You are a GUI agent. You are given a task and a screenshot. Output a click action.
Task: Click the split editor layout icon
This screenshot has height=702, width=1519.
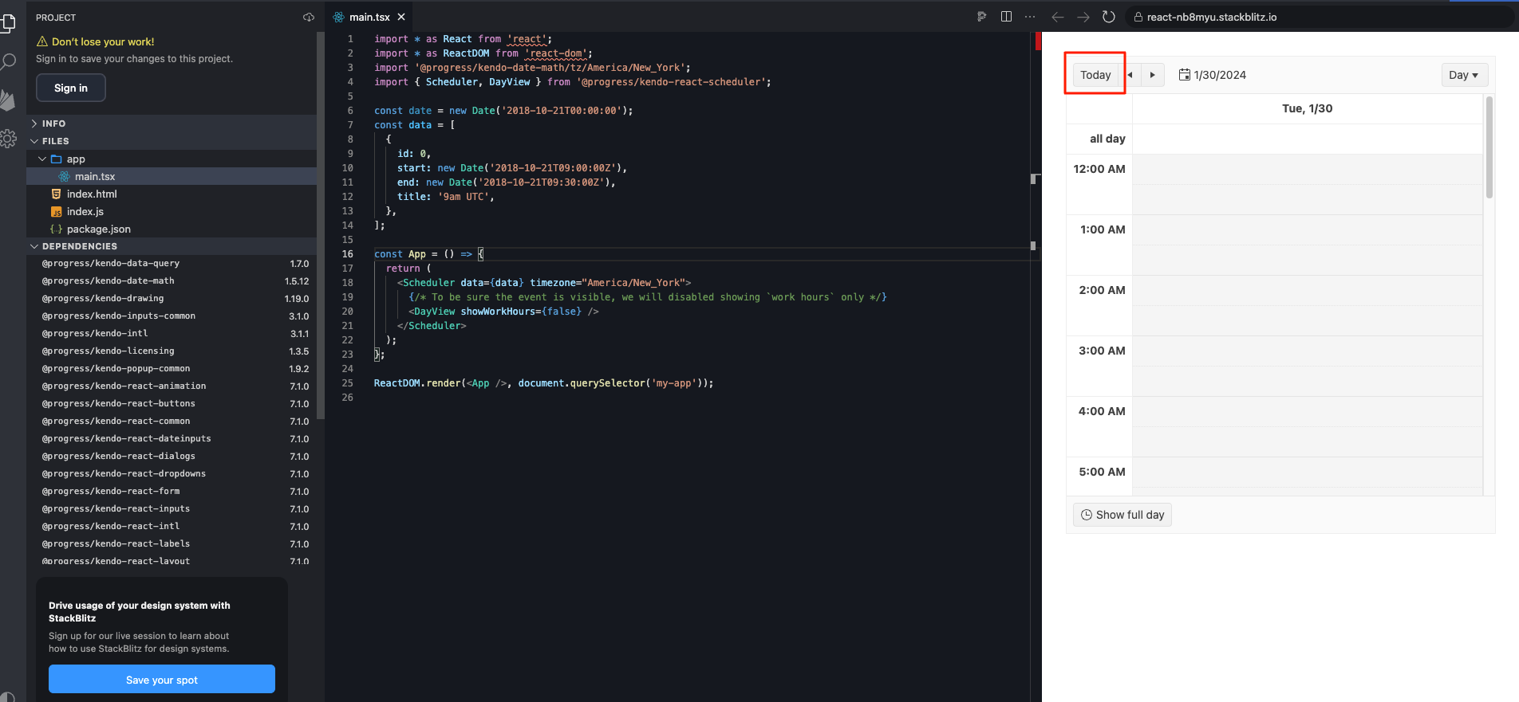point(1006,17)
